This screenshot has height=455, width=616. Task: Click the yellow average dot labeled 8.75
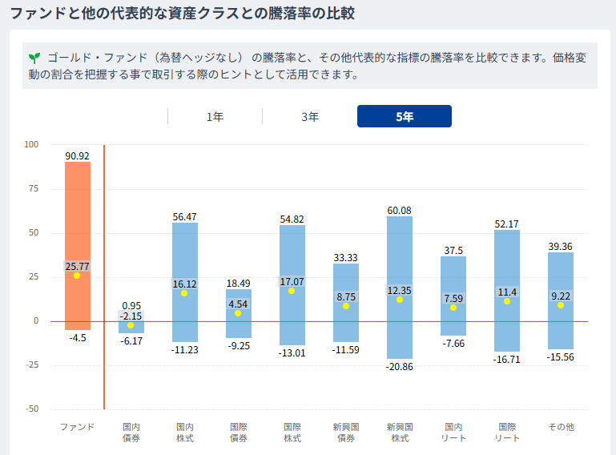pyautogui.click(x=346, y=306)
